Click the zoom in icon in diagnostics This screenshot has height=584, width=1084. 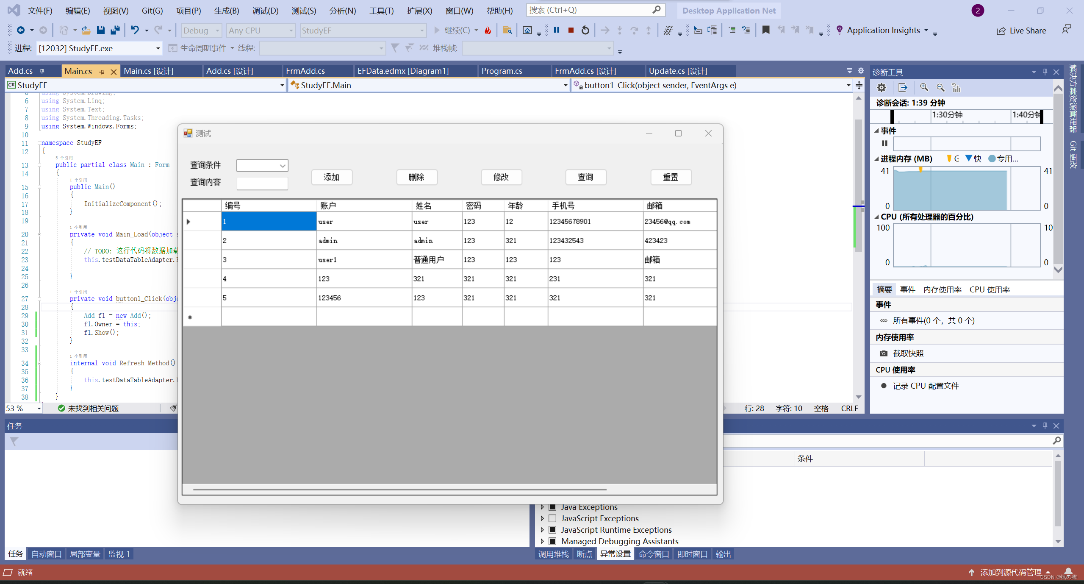[924, 88]
